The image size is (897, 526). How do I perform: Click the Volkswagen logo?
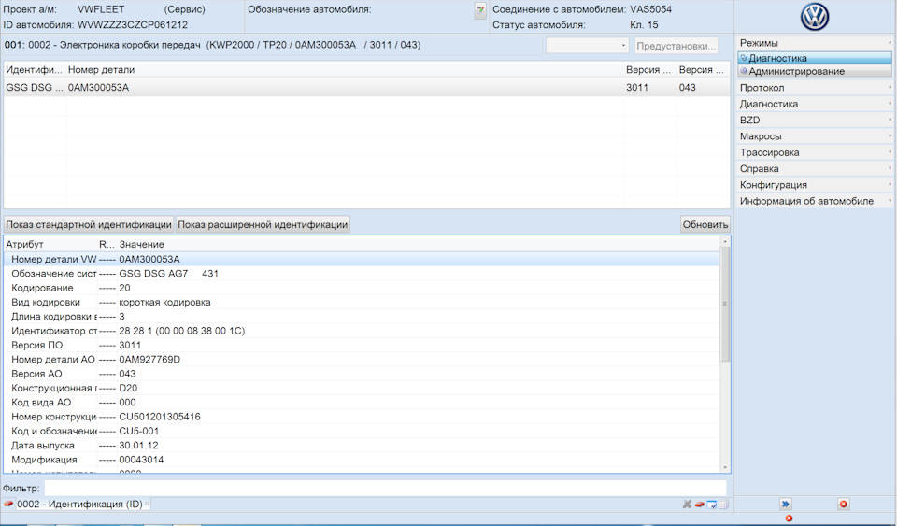click(x=815, y=17)
